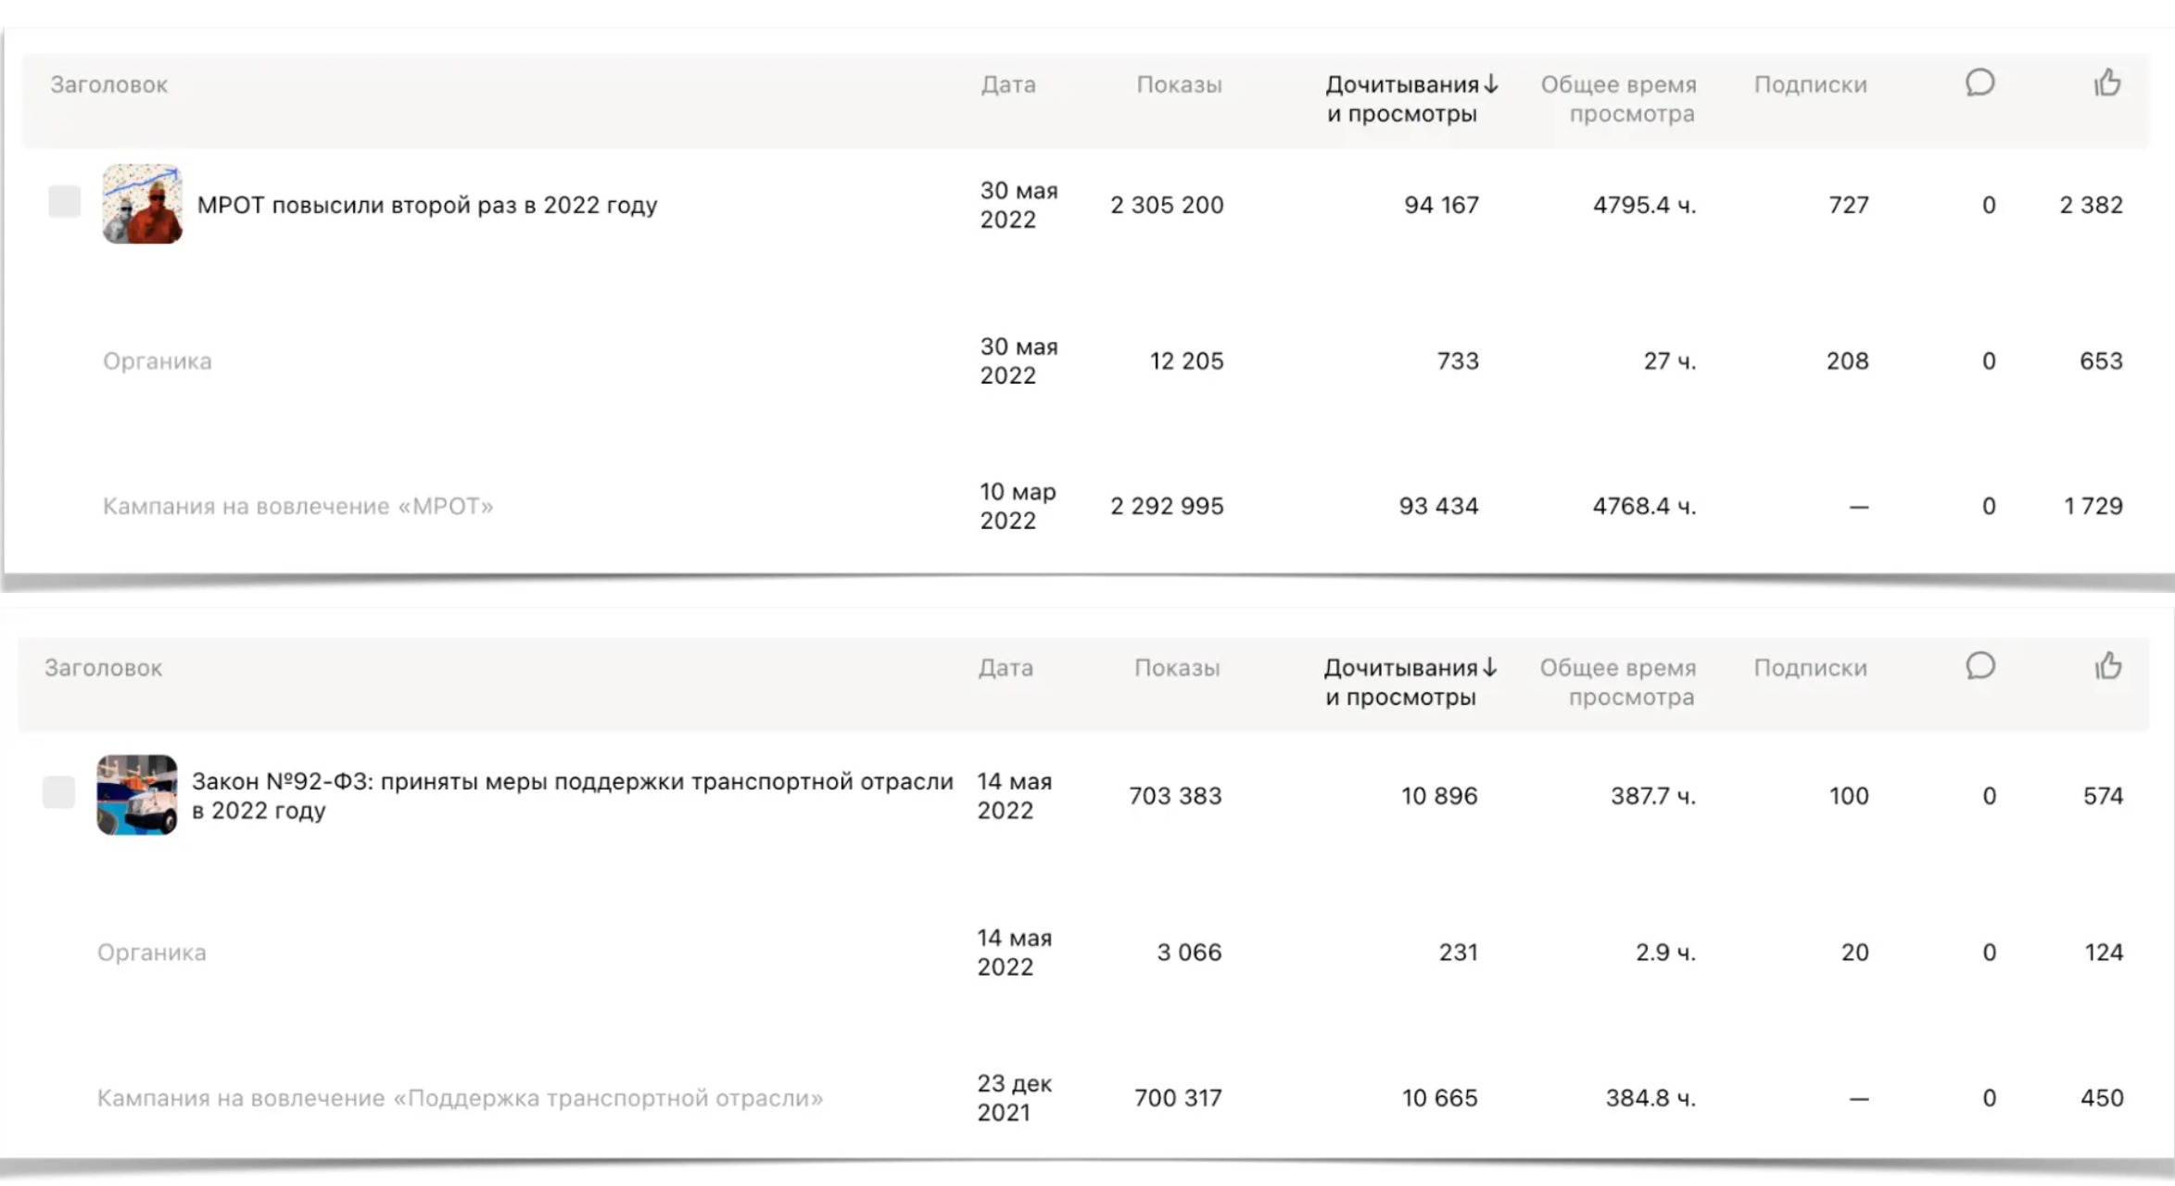2175x1186 pixels.
Task: Click Подписки column header in bottom table
Action: tap(1810, 668)
